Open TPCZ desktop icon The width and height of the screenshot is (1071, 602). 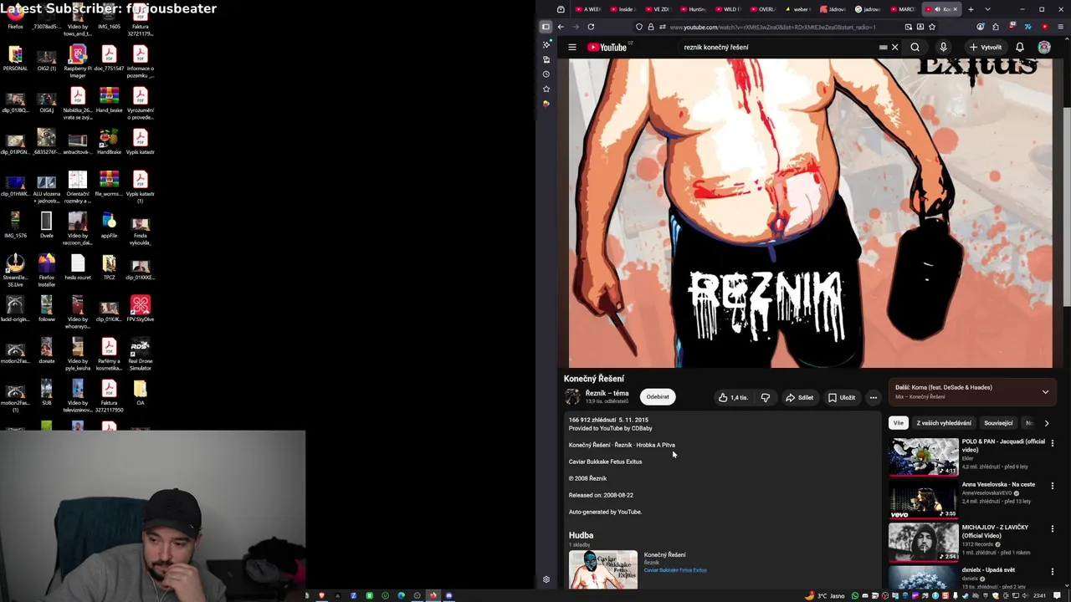[109, 266]
